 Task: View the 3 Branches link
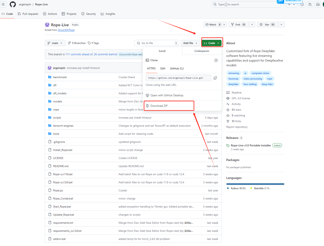tap(77, 43)
